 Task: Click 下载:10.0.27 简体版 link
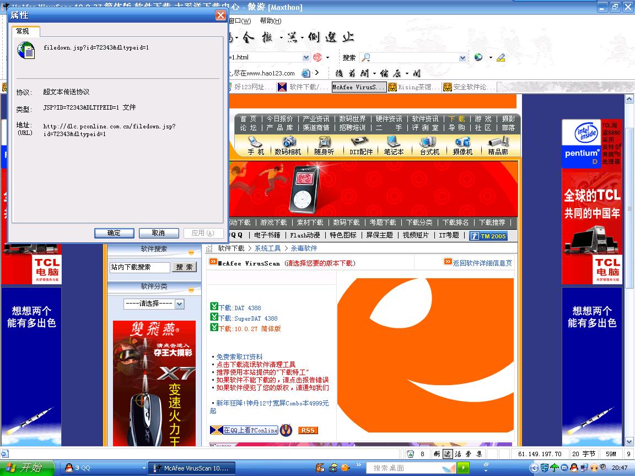tap(250, 329)
